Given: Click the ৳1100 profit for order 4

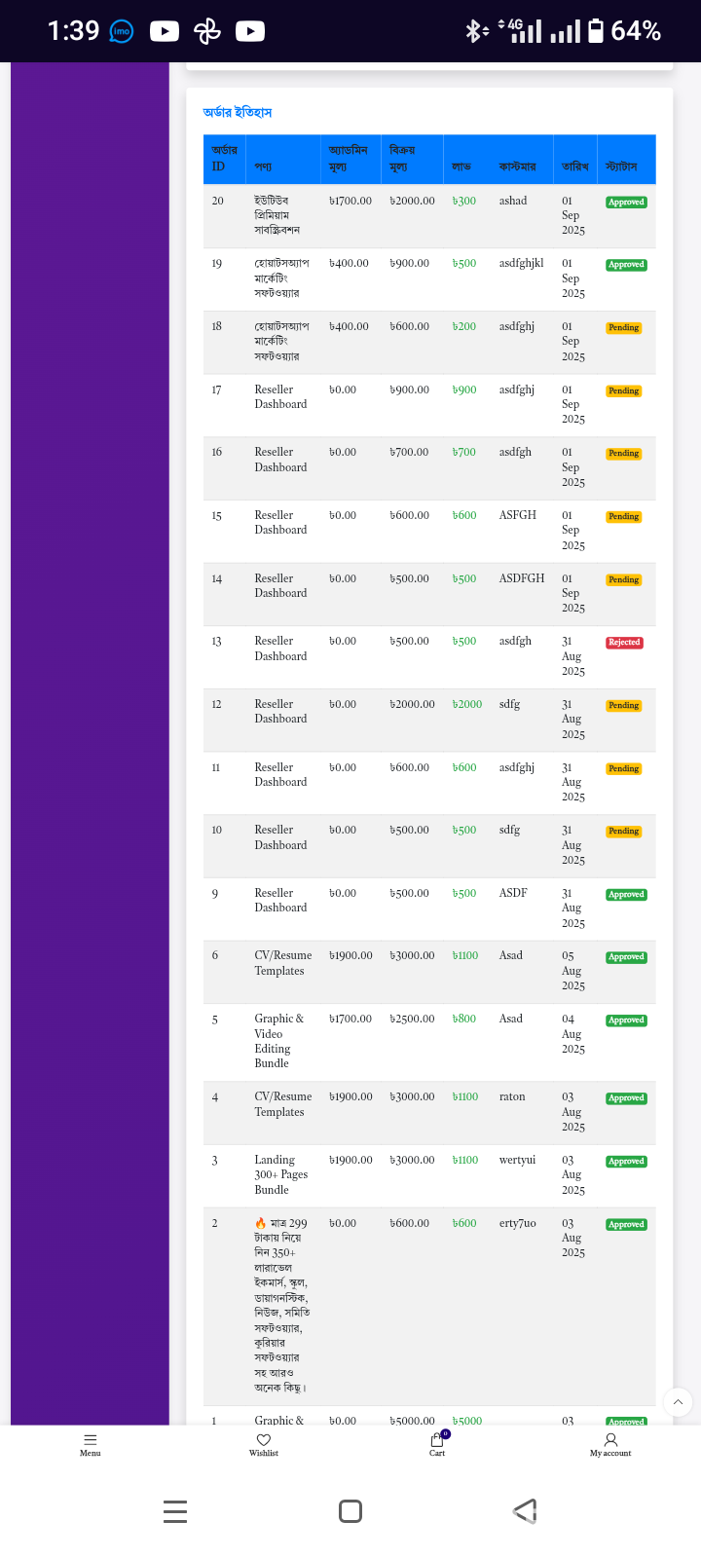Looking at the screenshot, I should (x=465, y=1097).
